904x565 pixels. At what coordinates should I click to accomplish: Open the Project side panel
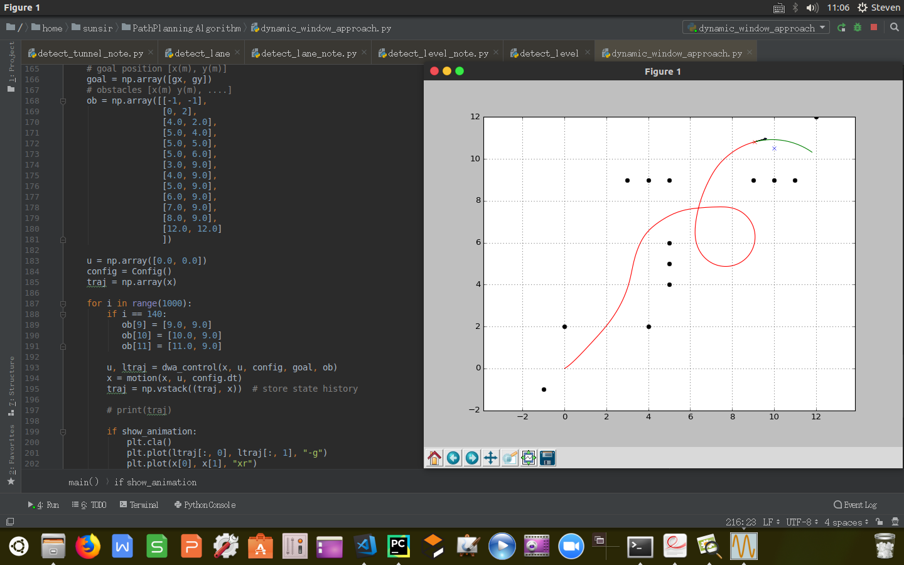pyautogui.click(x=11, y=67)
